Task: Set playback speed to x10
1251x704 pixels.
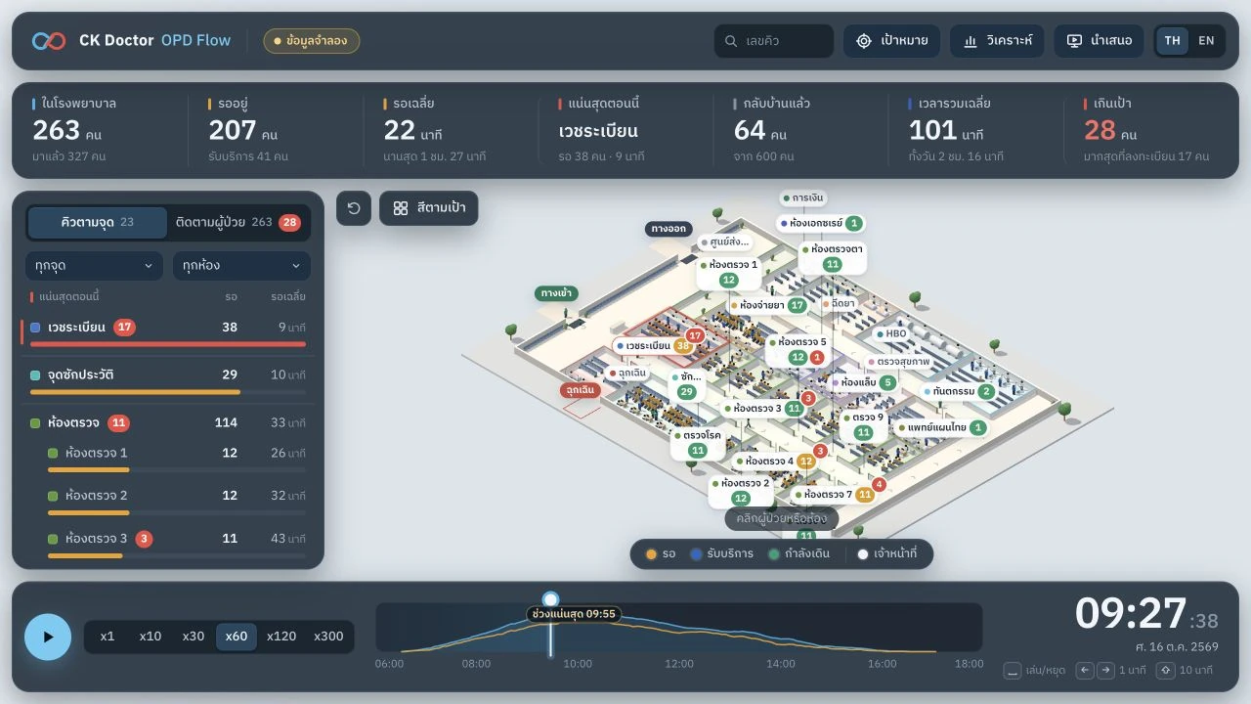Action: pyautogui.click(x=151, y=637)
